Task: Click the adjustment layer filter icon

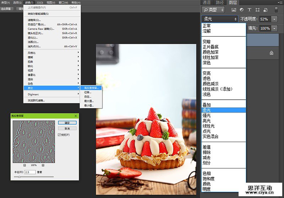Action: (x=242, y=10)
